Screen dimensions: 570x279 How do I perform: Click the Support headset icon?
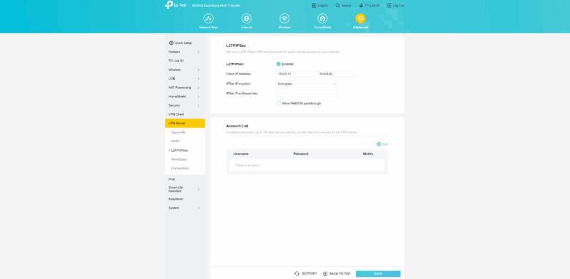[297, 273]
